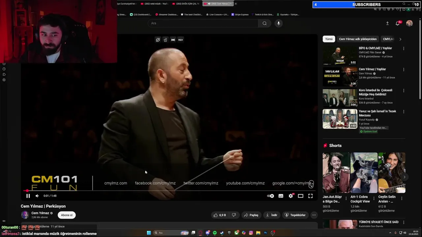This screenshot has height=237, width=422.
Task: Switch to DOĞA İÇİN ÇAL browser tab
Action: [186, 4]
